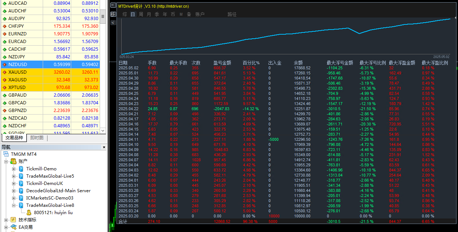The image size is (458, 232).
Task: Select the XAGUSD symbol row
Action: 50,80
